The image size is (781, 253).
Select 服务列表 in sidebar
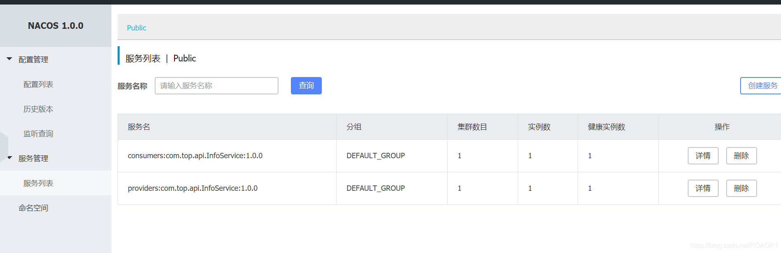(x=38, y=183)
